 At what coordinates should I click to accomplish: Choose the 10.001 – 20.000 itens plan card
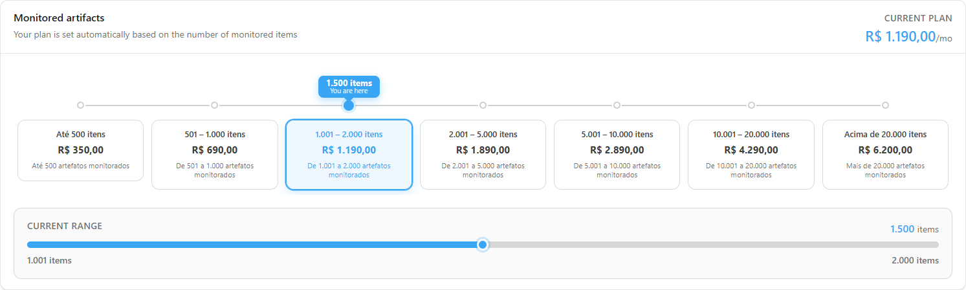pos(751,155)
